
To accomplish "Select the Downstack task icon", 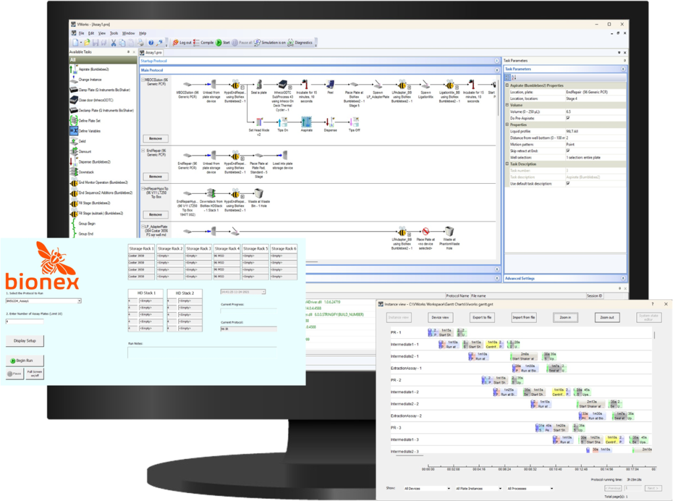I will tap(74, 172).
